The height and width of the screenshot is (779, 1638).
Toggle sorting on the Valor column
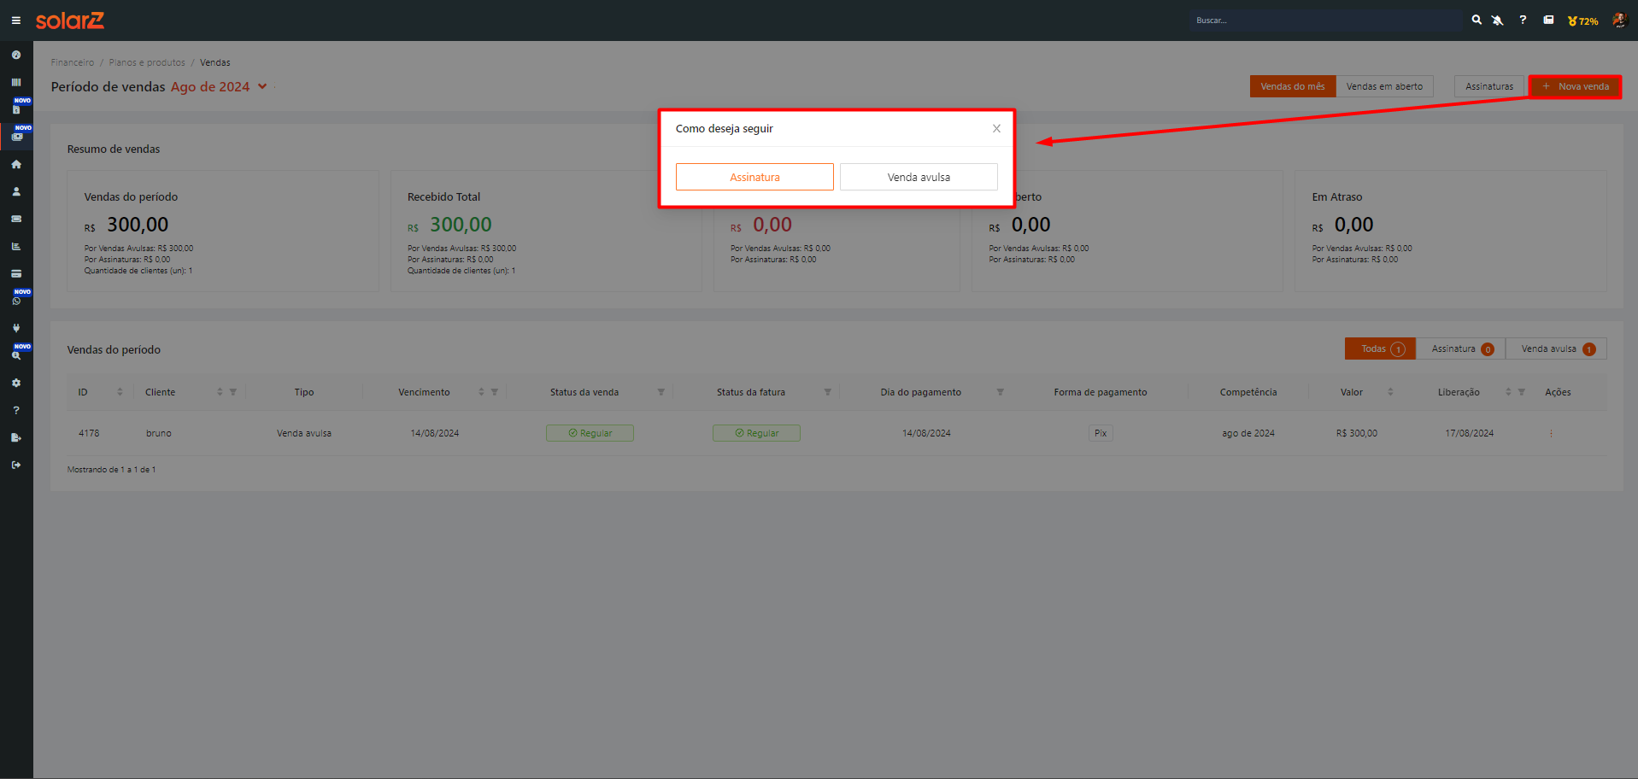pyautogui.click(x=1390, y=392)
